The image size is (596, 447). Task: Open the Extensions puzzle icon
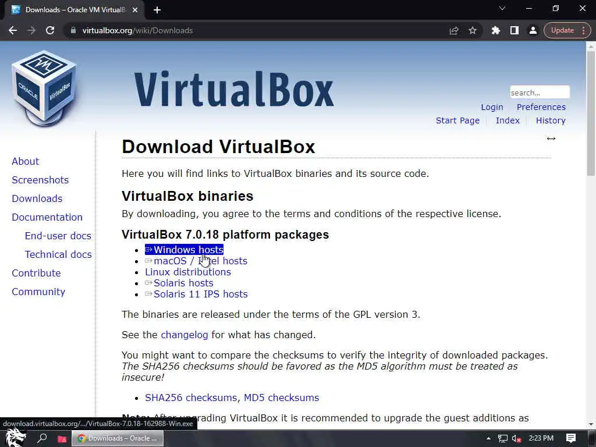coord(496,30)
